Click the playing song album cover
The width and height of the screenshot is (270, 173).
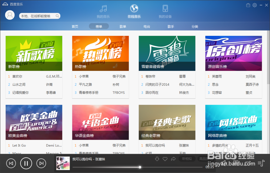tap(63, 163)
